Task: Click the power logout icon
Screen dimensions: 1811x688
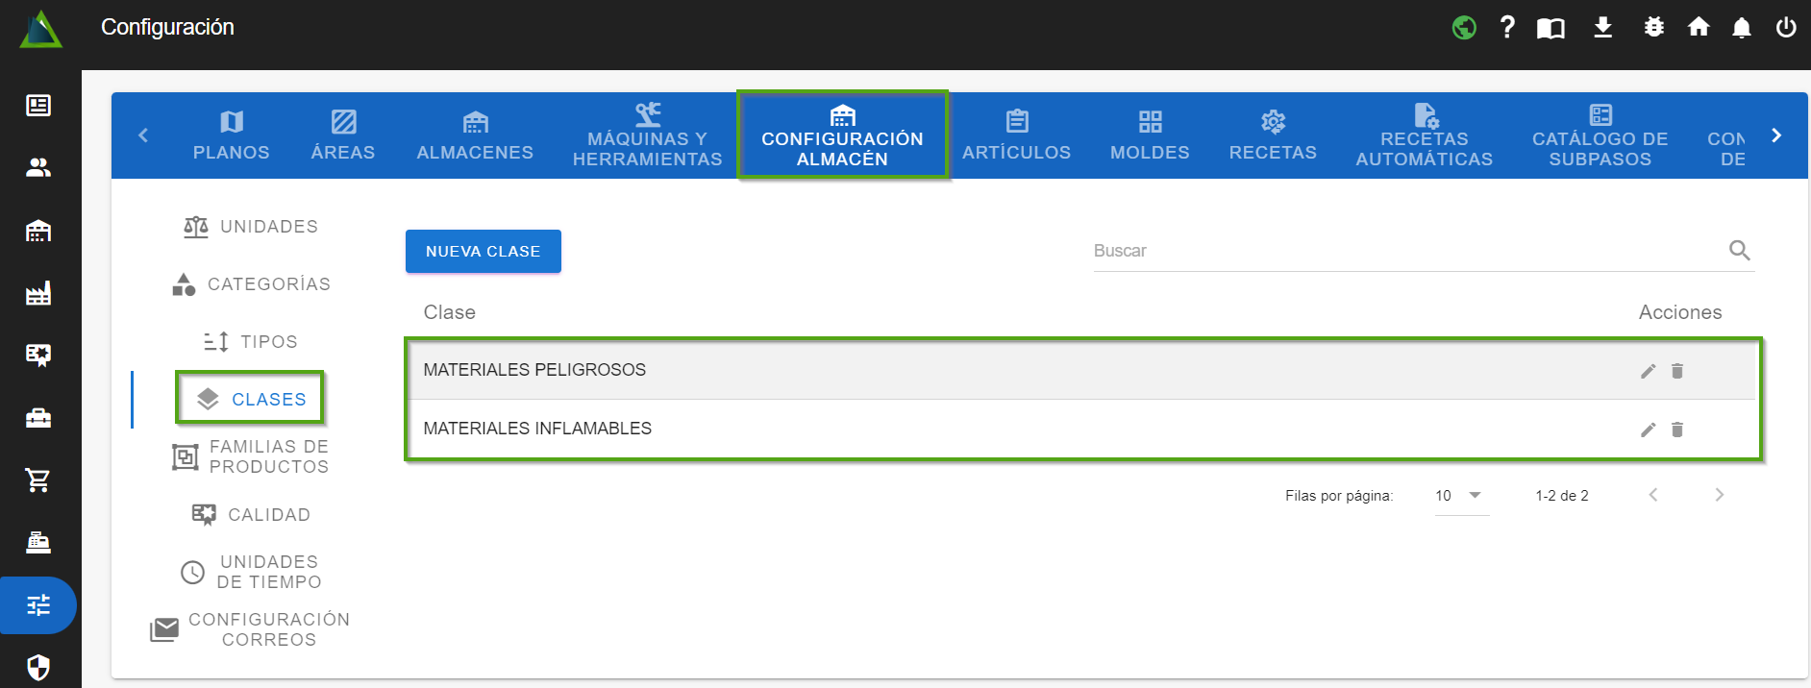Action: (x=1785, y=27)
